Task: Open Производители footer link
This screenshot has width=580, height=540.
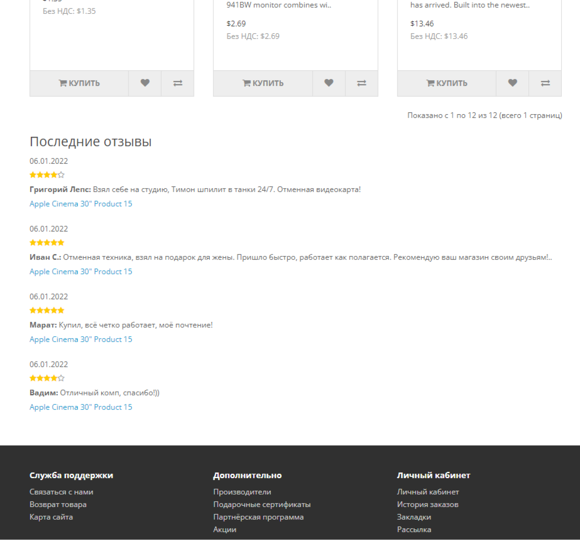Action: coord(242,492)
